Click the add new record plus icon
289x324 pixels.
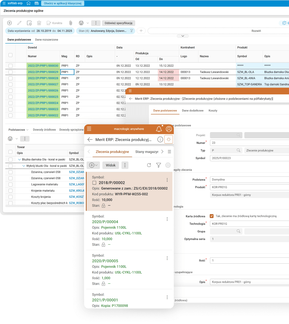pos(9,23)
